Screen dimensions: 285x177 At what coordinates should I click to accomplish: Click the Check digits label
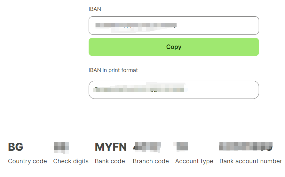(71, 161)
